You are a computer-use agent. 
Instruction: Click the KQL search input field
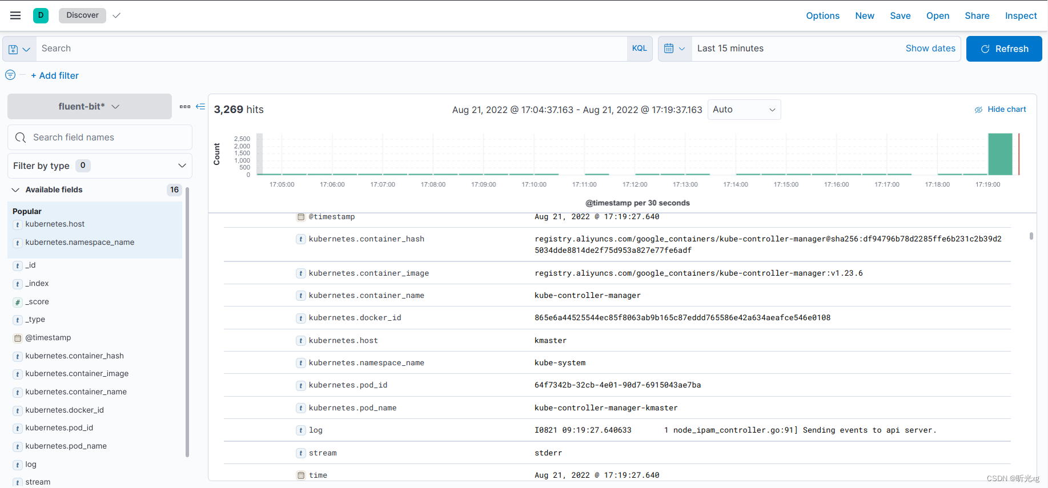click(x=331, y=49)
